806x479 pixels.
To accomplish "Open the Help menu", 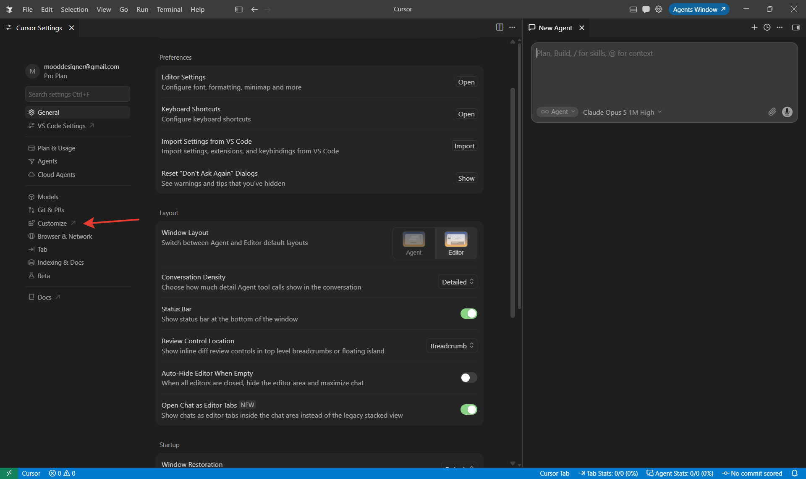I will tap(197, 9).
